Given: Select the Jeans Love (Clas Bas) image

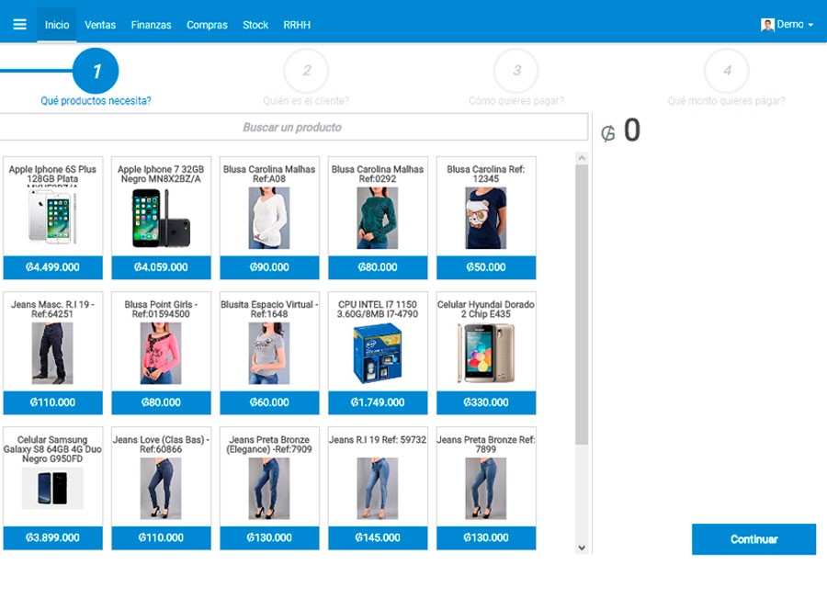Looking at the screenshot, I should (161, 488).
